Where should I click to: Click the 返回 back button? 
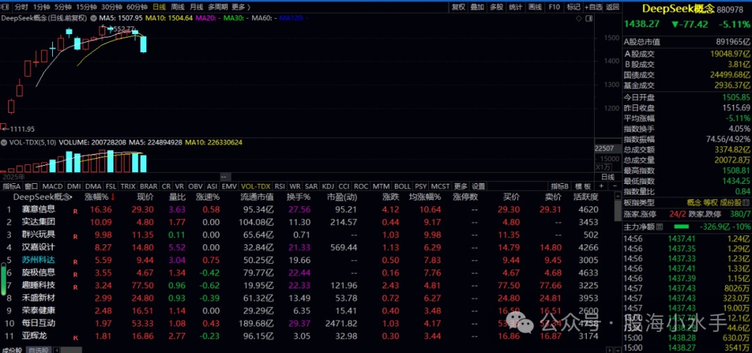tap(613, 7)
